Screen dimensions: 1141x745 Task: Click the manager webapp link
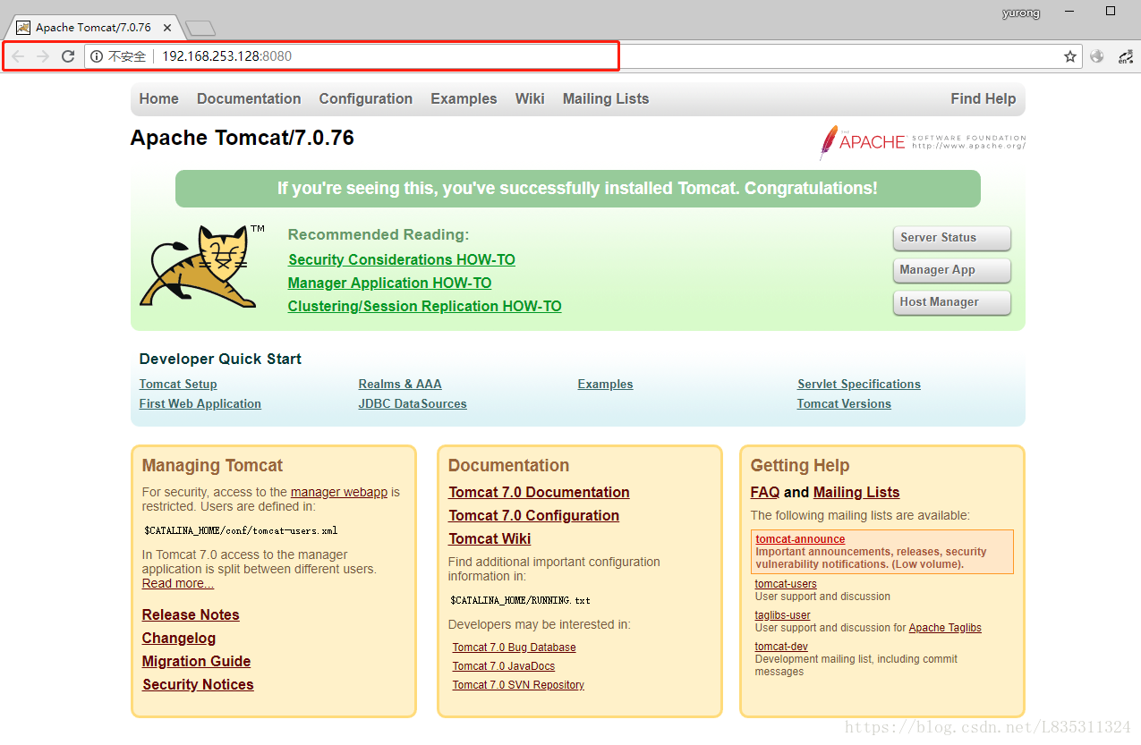(339, 492)
